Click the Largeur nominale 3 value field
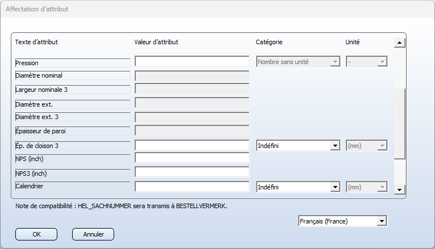 click(192, 89)
